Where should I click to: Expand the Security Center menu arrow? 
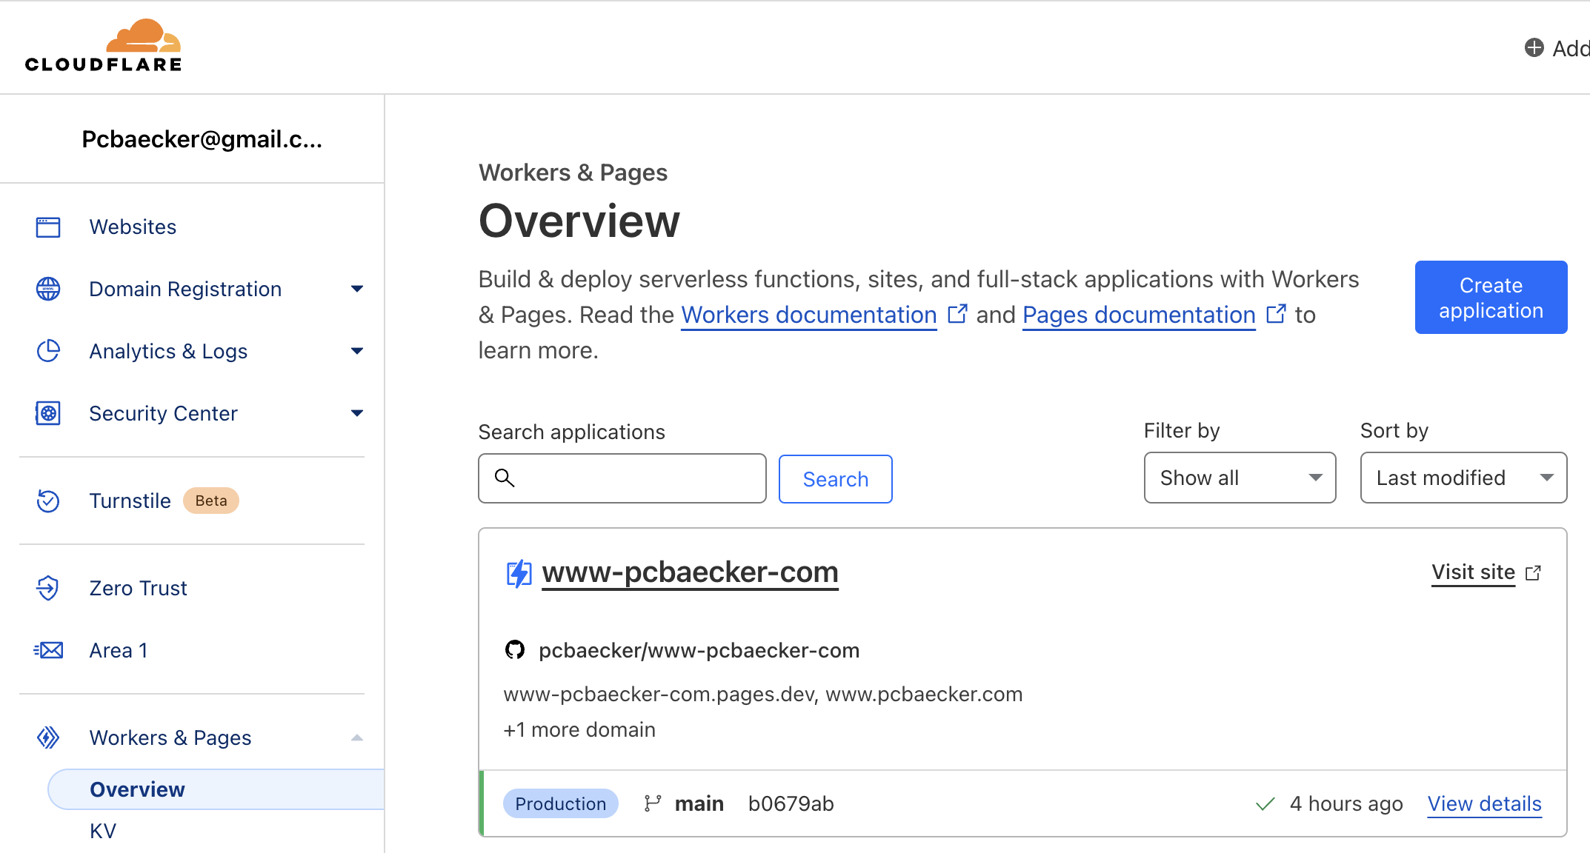pyautogui.click(x=357, y=413)
